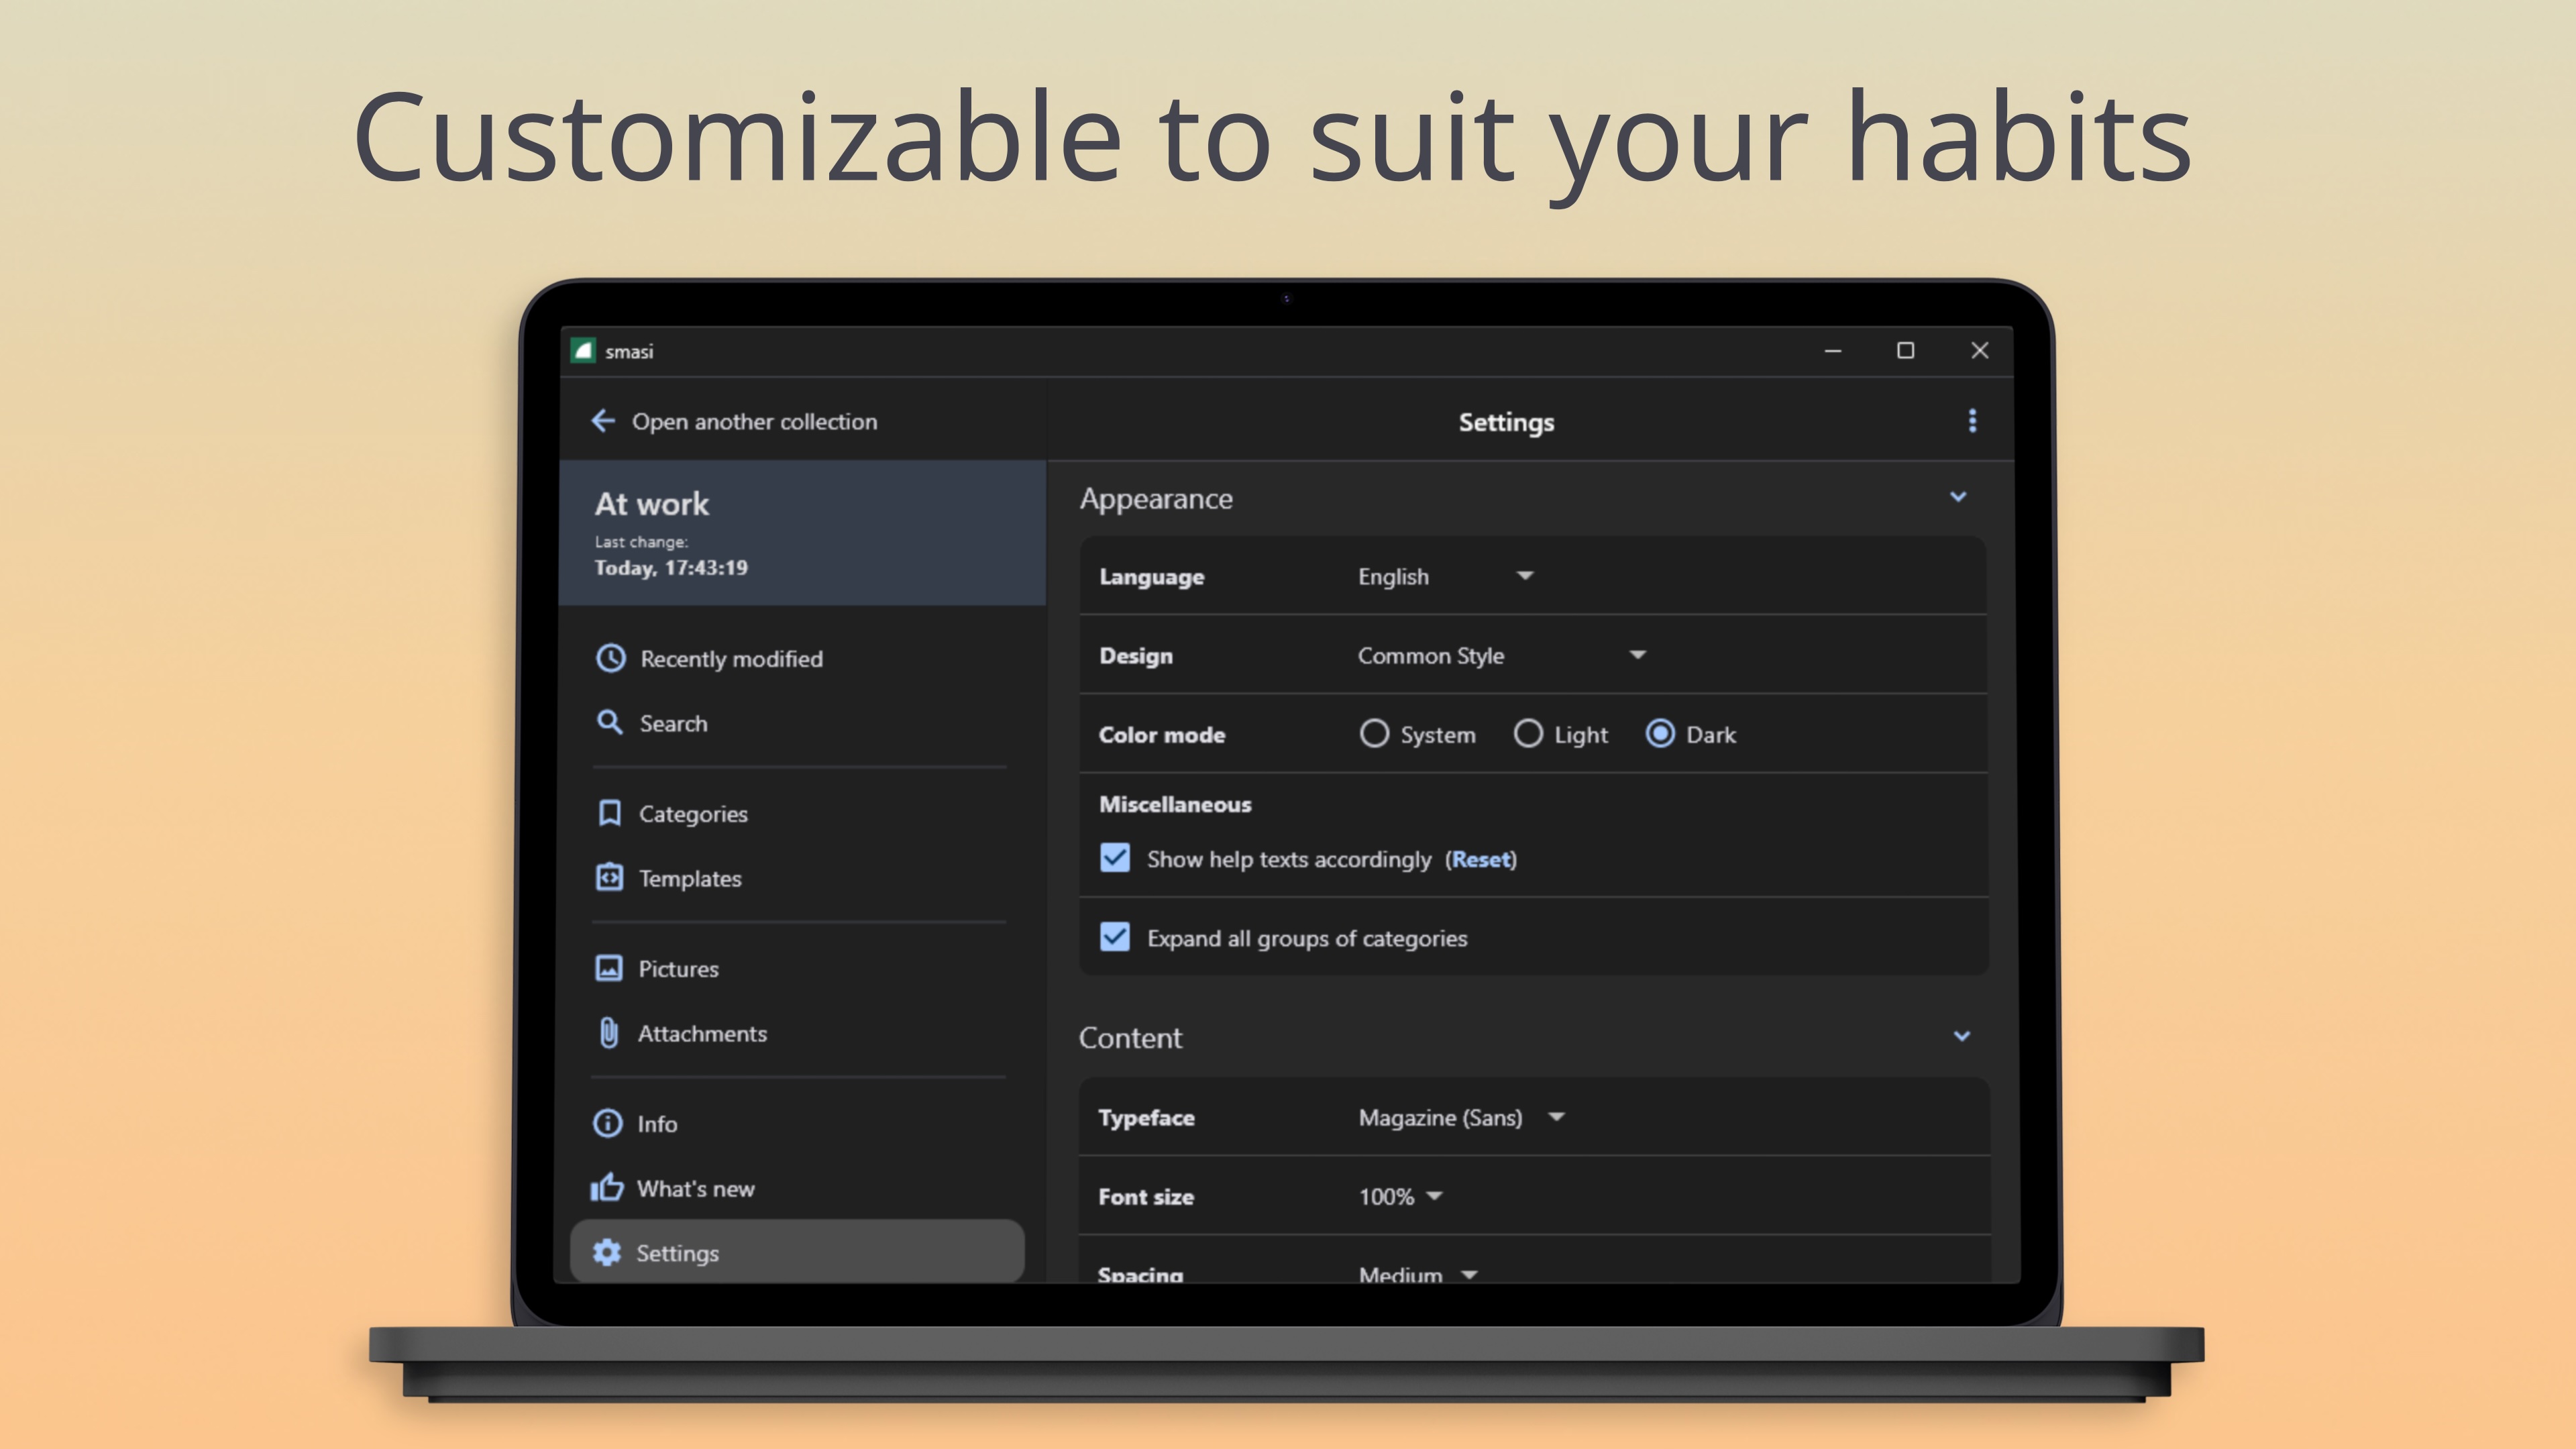Open the three-dot options menu in Settings header
The height and width of the screenshot is (1449, 2576).
[1972, 421]
